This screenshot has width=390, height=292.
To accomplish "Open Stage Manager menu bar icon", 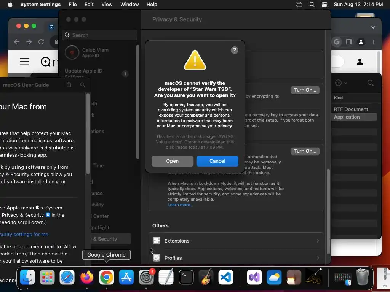I will tap(299, 5).
